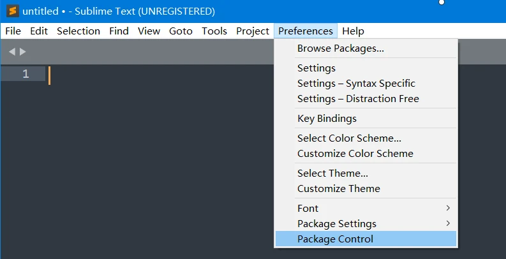Open Key Bindings

coord(327,118)
